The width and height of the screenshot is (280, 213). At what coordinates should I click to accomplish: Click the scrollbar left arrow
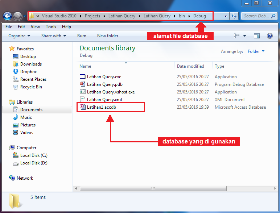coord(76,188)
